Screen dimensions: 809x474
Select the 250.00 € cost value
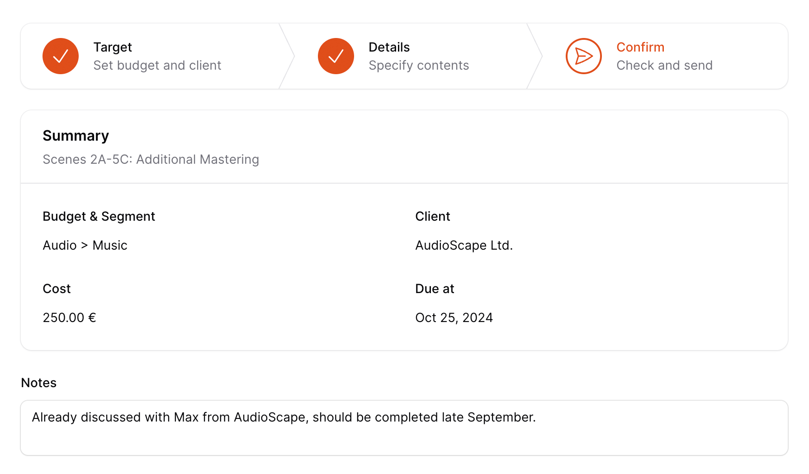(x=69, y=318)
